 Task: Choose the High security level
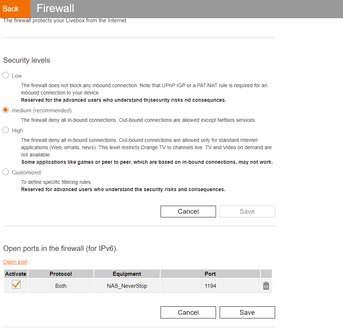(x=5, y=130)
